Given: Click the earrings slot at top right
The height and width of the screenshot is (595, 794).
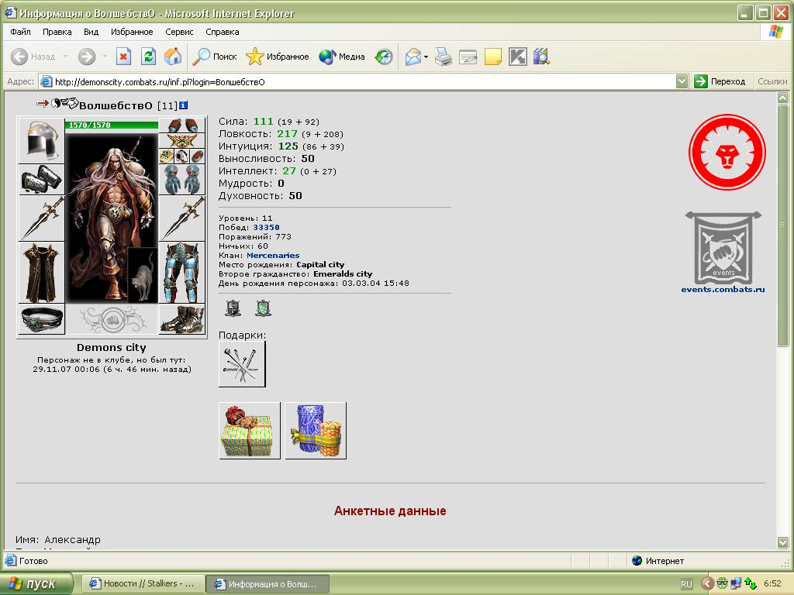Looking at the screenshot, I should click(182, 125).
